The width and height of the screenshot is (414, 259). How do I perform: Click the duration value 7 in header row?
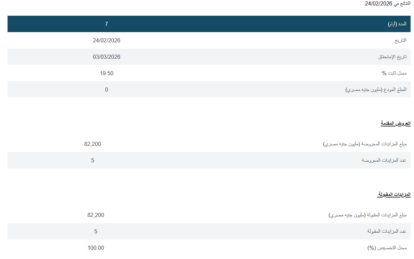coord(107,24)
